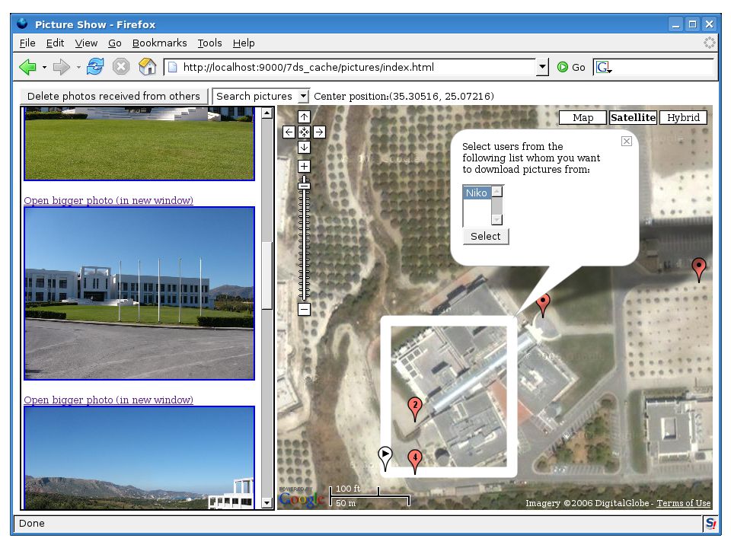Click the grey Forward arrow button

tap(61, 67)
